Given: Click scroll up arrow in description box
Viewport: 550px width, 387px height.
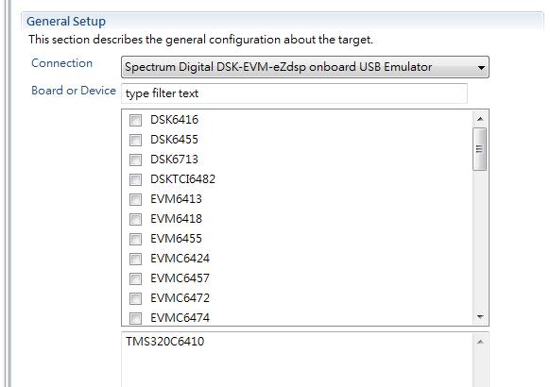Looking at the screenshot, I should pyautogui.click(x=480, y=342).
